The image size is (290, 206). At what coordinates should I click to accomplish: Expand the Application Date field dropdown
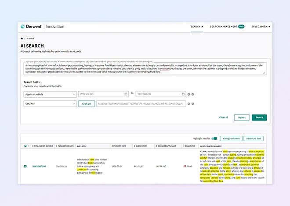click(50, 94)
